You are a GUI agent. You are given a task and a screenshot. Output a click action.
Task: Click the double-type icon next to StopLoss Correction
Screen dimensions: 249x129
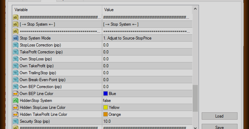tap(16, 45)
